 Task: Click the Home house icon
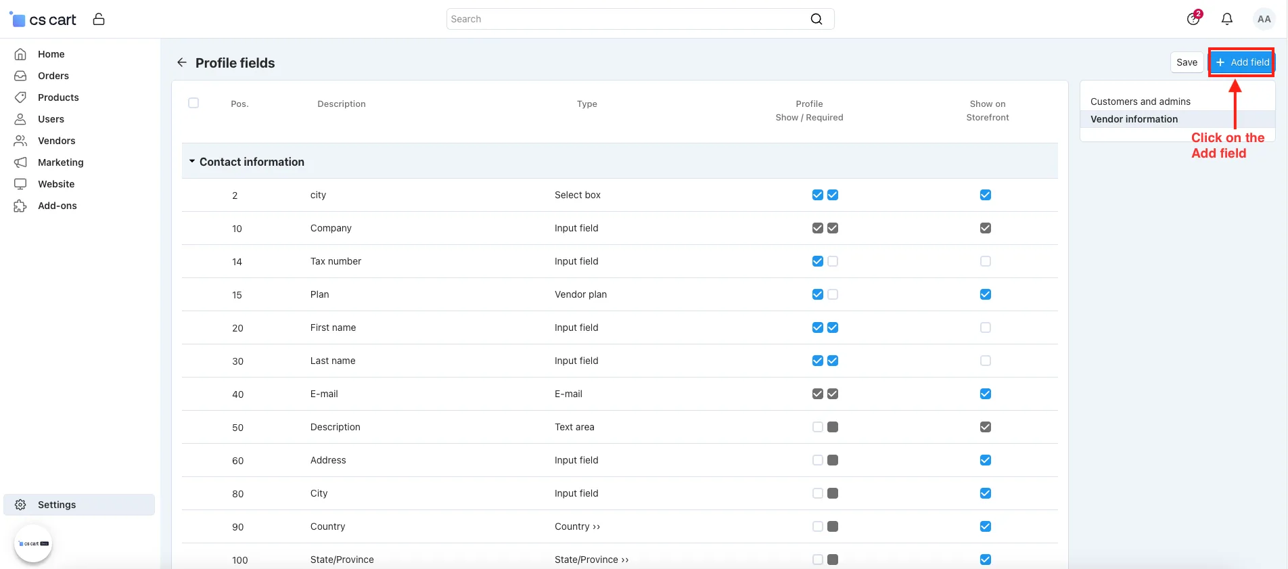tap(20, 54)
